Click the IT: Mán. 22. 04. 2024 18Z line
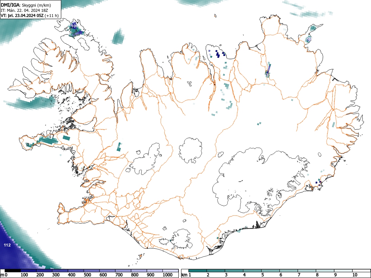The width and height of the screenshot is (371, 278). (x=24, y=10)
